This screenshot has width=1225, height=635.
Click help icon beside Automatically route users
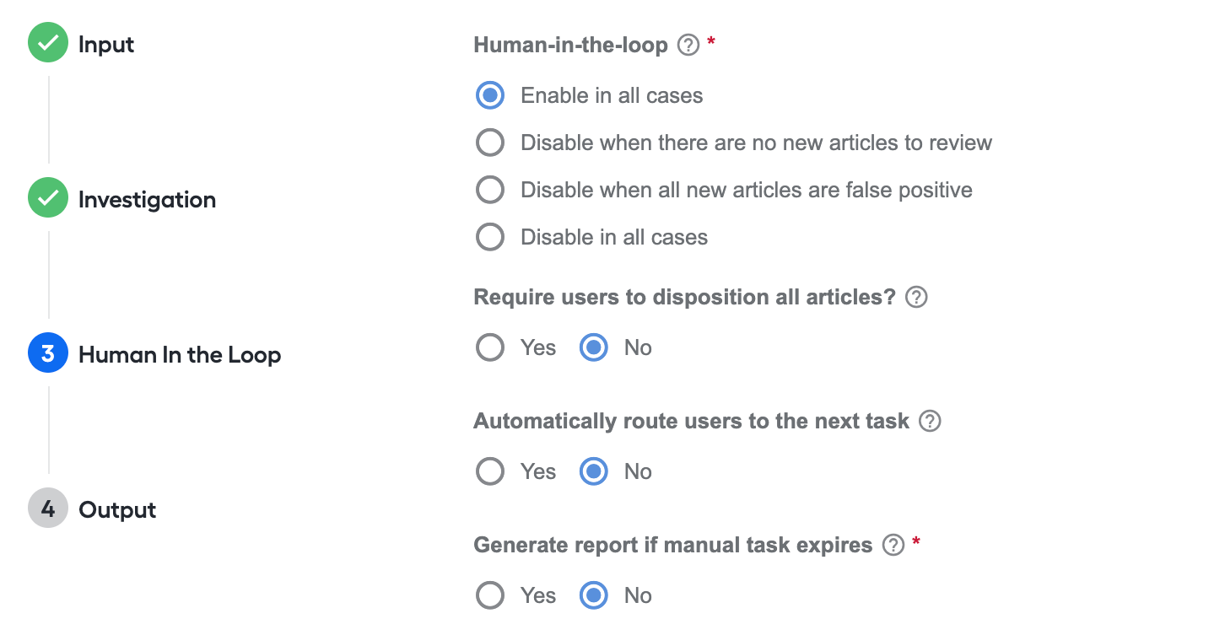point(930,421)
